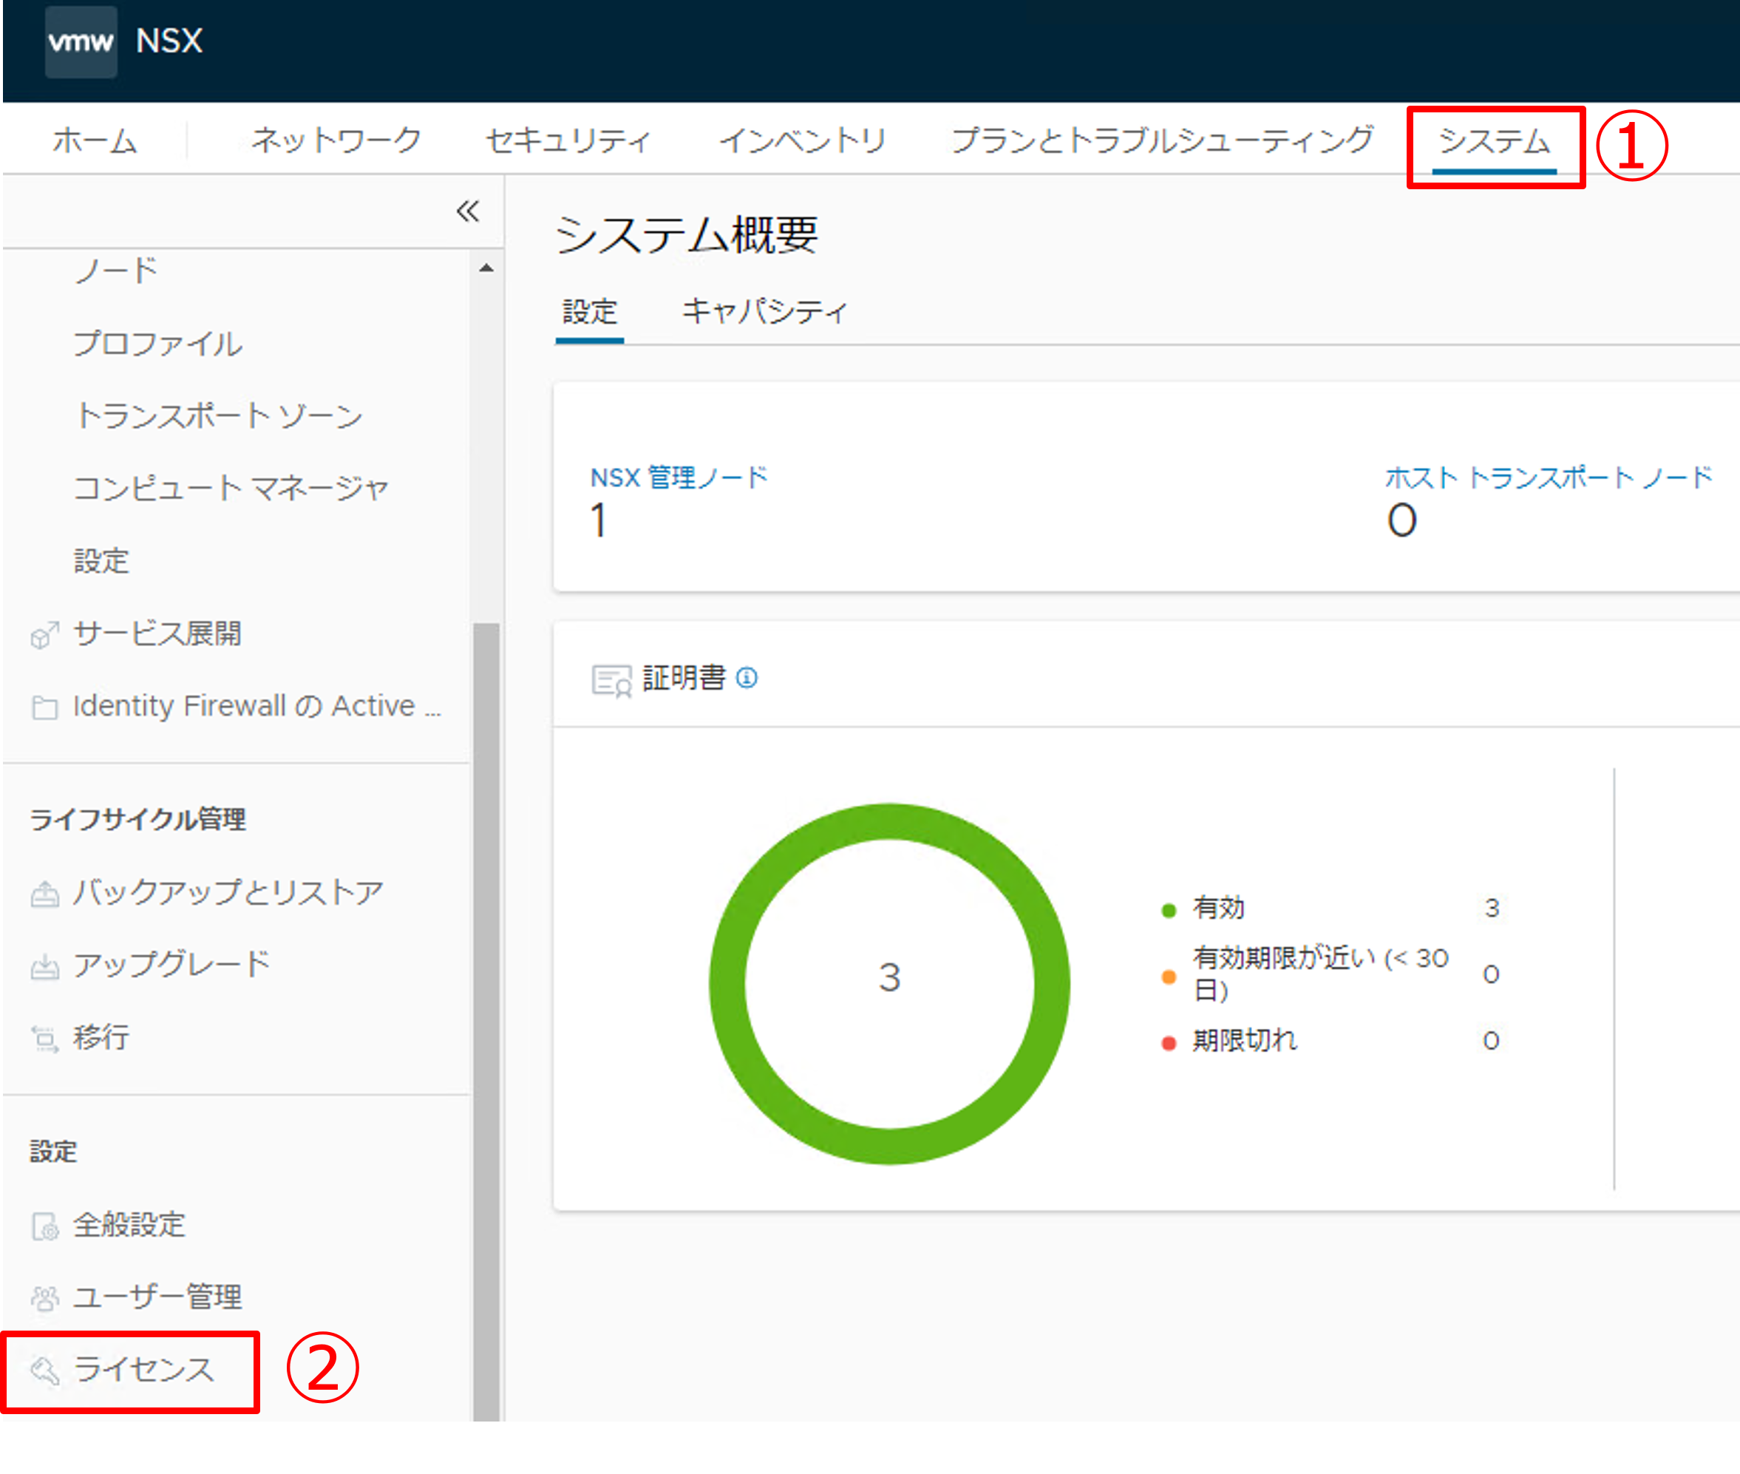Open the ネットワーク top menu tab
This screenshot has height=1474, width=1740.
336,140
